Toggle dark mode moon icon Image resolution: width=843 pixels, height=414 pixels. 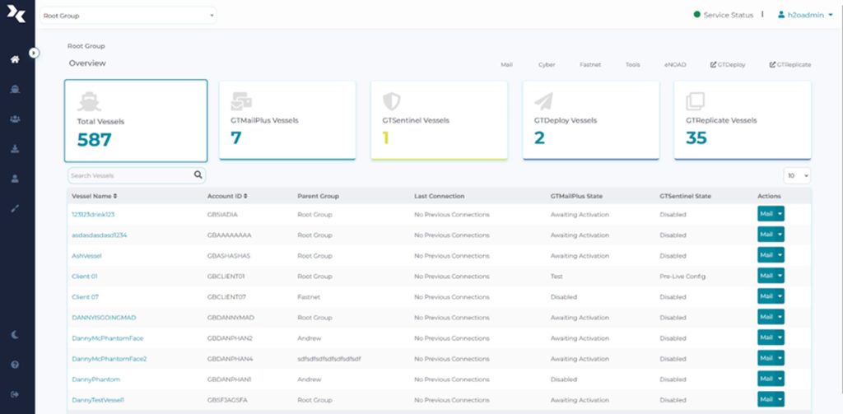[15, 334]
